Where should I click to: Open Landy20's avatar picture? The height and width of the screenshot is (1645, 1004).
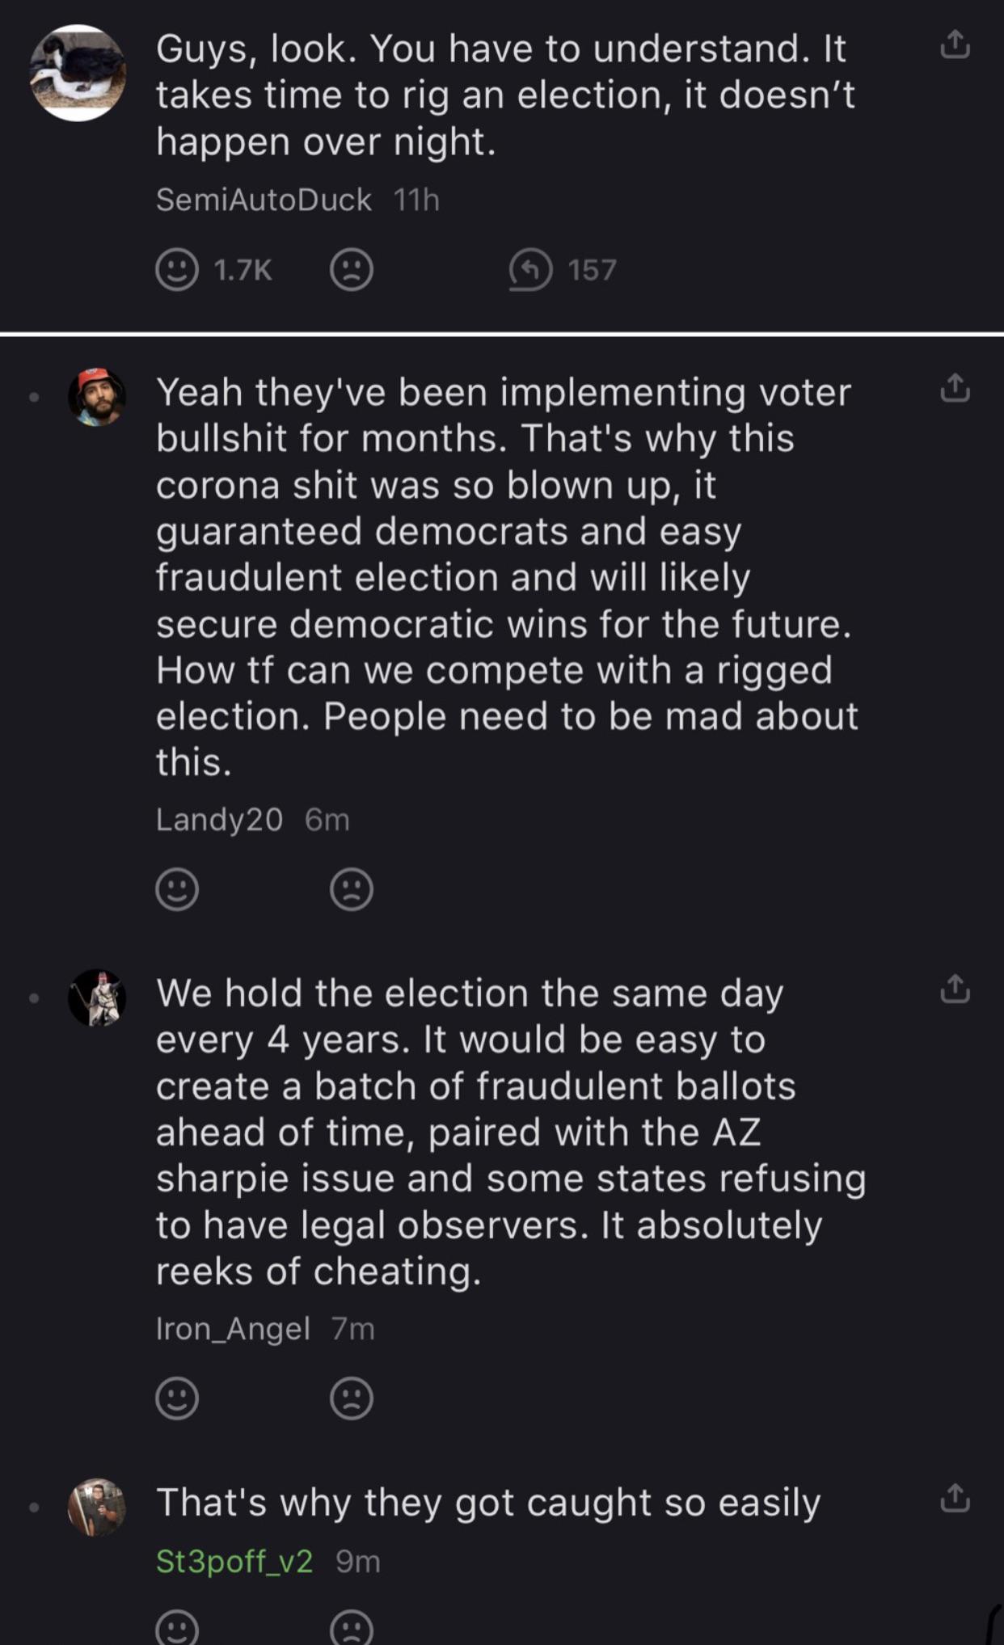[x=97, y=396]
